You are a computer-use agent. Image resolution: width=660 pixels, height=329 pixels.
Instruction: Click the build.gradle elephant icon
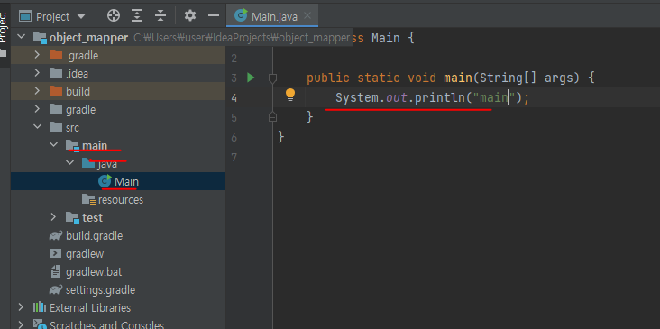[x=56, y=235]
